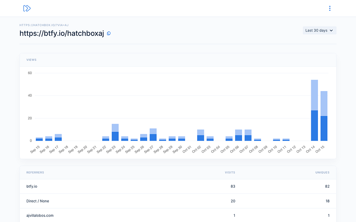Image resolution: width=356 pixels, height=222 pixels.
Task: Click the Oct 01 axis label
Action: coord(187,149)
